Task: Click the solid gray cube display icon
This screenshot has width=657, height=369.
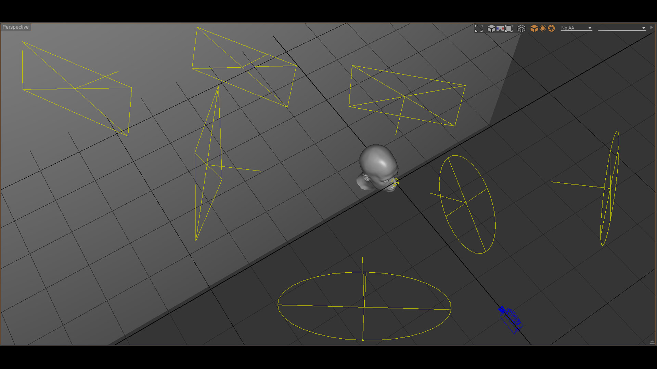Action: [x=491, y=28]
